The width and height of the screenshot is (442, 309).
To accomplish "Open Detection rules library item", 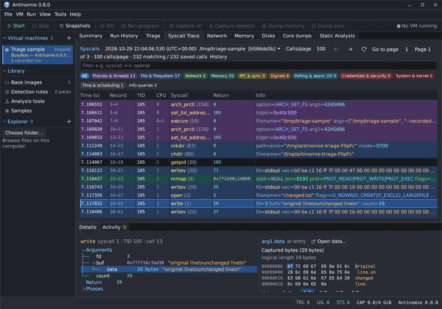I will point(38,92).
